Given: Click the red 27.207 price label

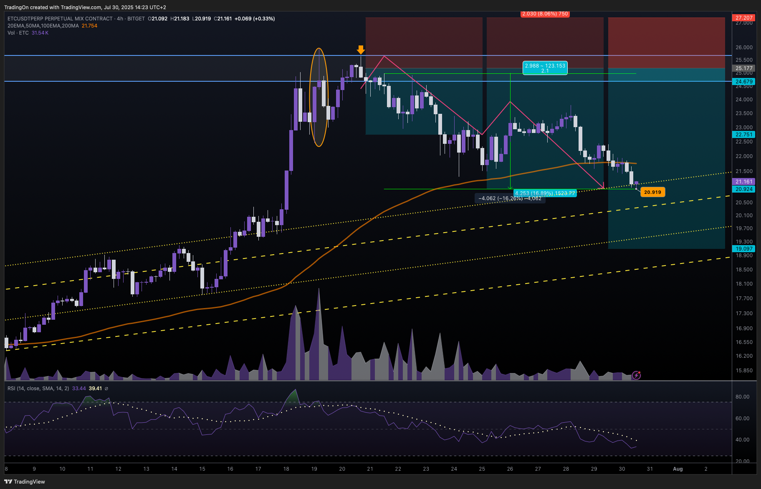Looking at the screenshot, I should coord(744,18).
